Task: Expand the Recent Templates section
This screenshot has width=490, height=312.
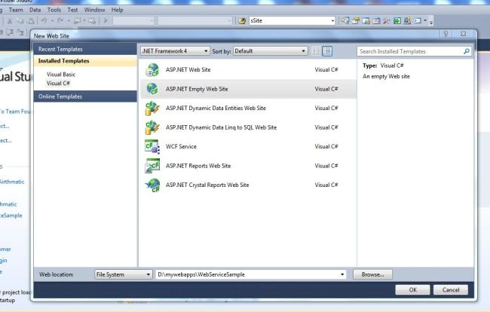Action: [x=85, y=49]
